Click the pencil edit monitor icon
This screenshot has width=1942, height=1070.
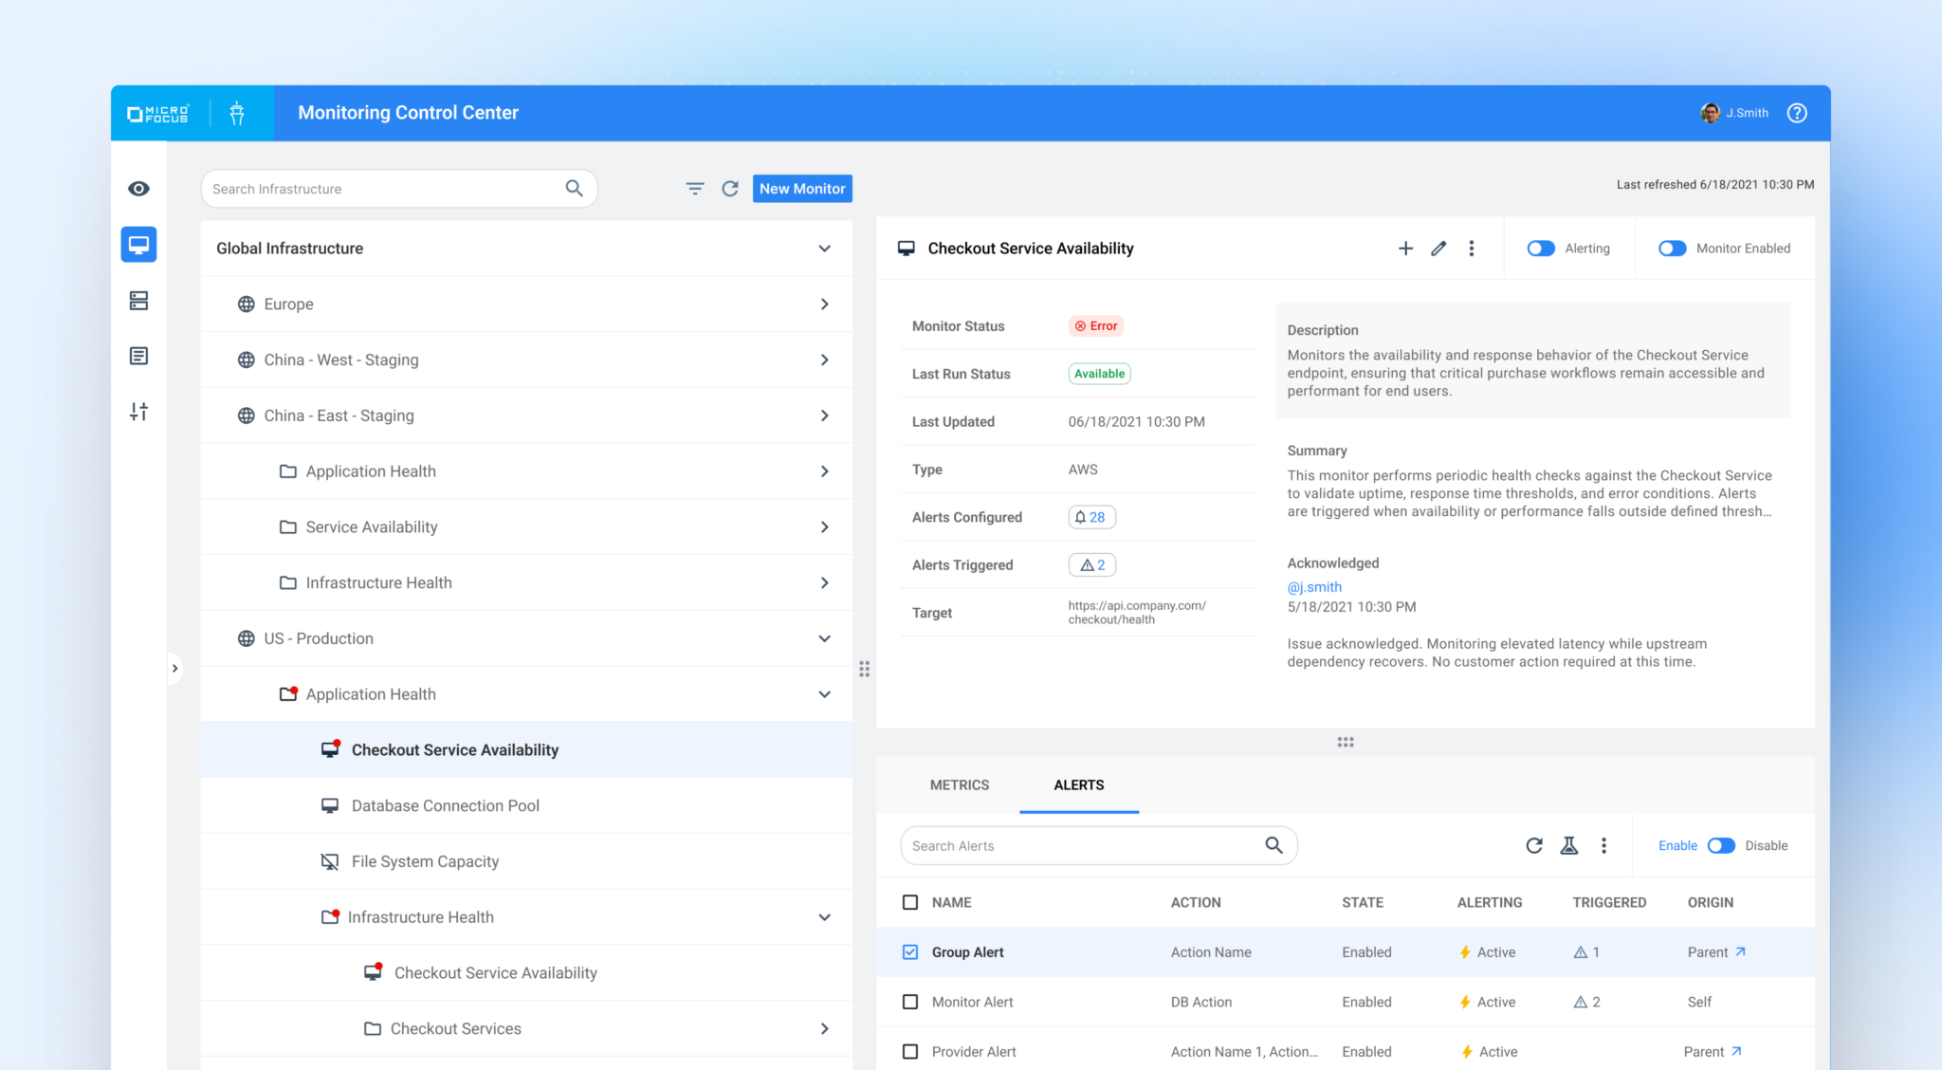point(1438,249)
